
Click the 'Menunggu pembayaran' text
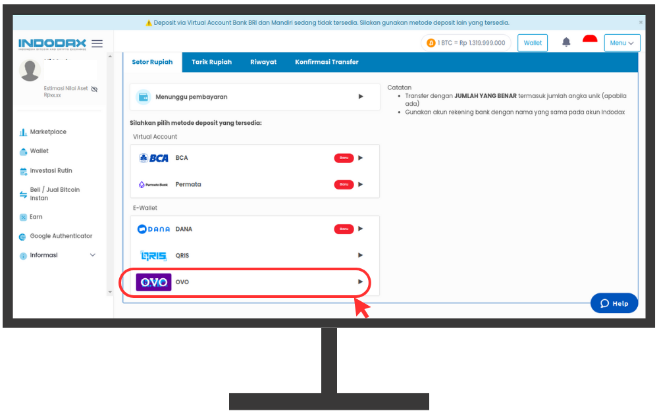coord(192,97)
